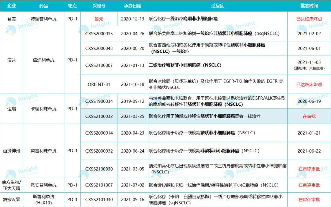Screen dimensions: 331x207
Task: Click the 批准时间 column header
Action: tap(309, 6)
